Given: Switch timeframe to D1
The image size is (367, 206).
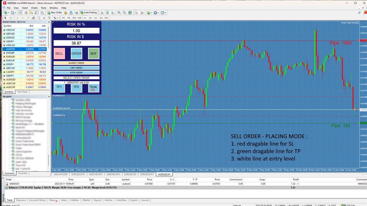Looking at the screenshot, I should pyautogui.click(x=96, y=18).
